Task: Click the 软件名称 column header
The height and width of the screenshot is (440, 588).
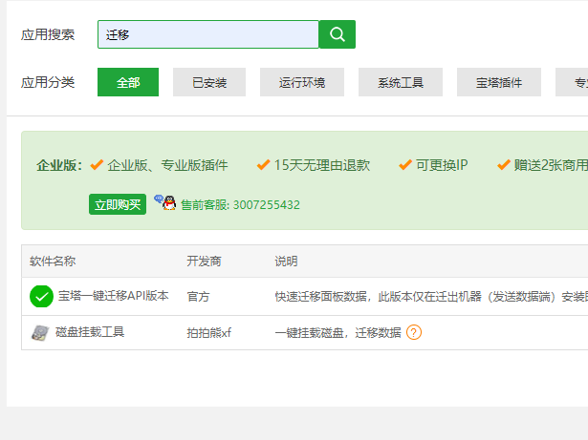Action: coord(53,261)
